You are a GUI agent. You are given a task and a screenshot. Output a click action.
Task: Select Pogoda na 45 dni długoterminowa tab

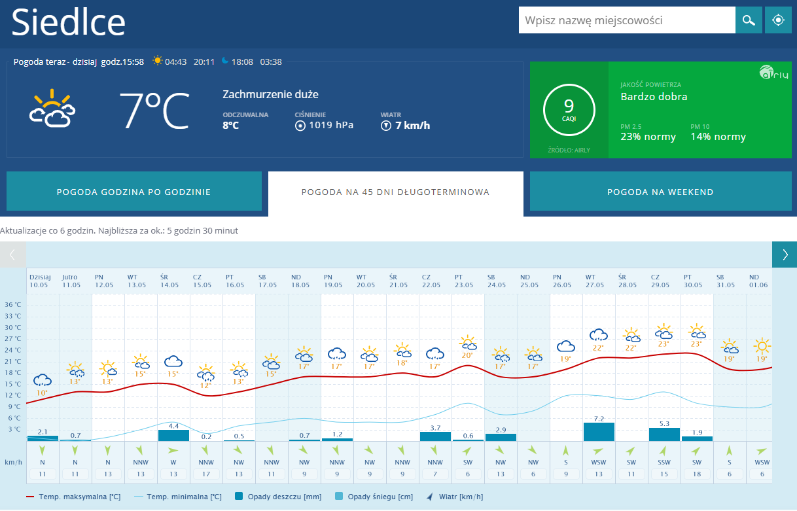[x=395, y=192]
